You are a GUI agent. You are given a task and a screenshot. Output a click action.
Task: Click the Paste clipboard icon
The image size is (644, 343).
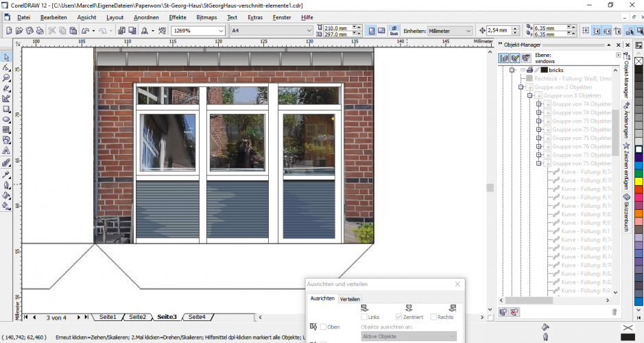pos(73,31)
